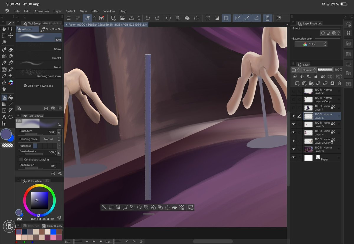
Task: Lock layer with the padlock icon
Action: [x=316, y=76]
